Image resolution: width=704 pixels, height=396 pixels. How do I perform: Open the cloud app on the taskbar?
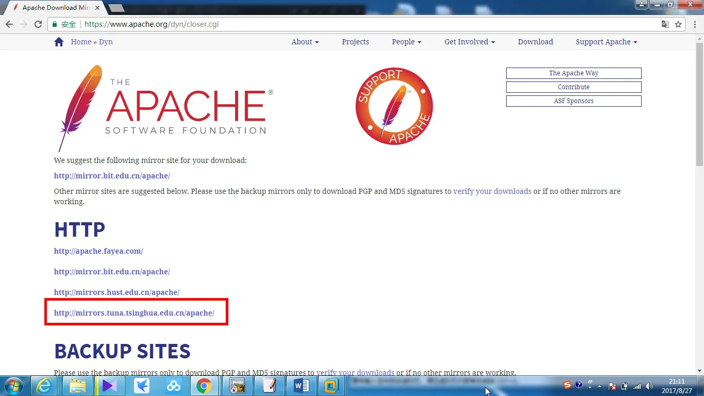[x=173, y=386]
